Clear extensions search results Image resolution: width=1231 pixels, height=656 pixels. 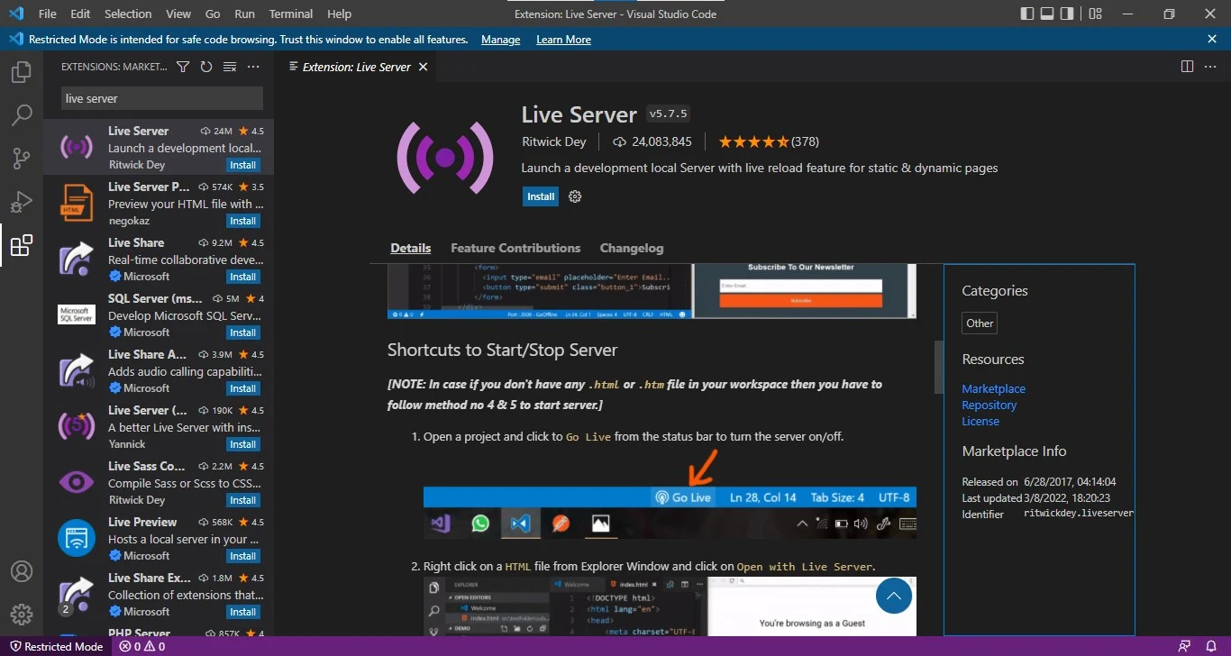tap(230, 67)
